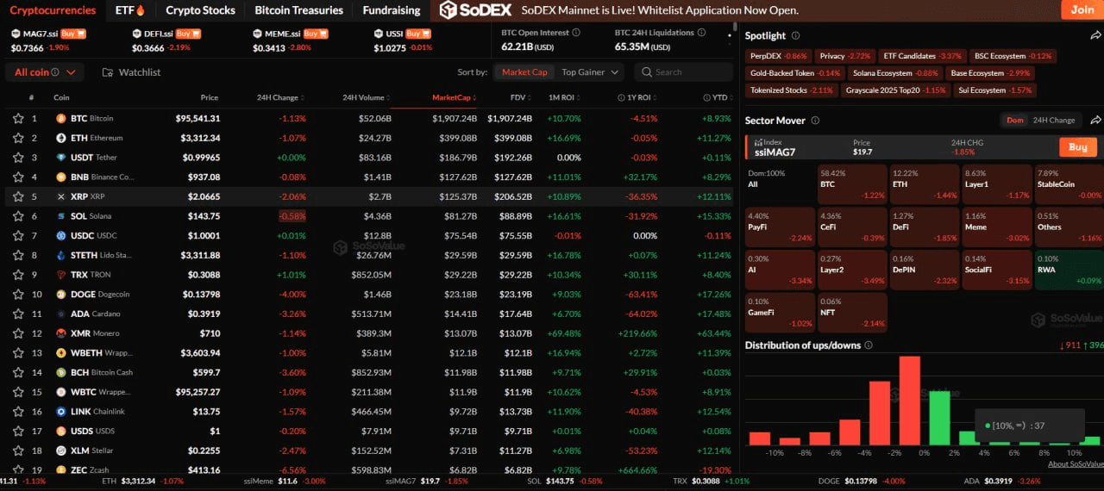Image resolution: width=1104 pixels, height=491 pixels.
Task: Focus the coin Search field
Action: point(681,72)
